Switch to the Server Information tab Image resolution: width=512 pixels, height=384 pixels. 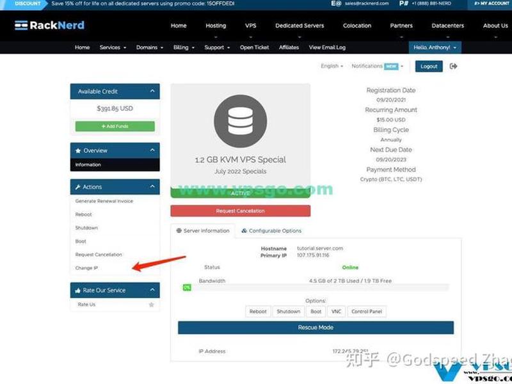203,231
